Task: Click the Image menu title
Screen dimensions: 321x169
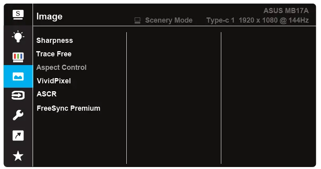Action: [x=49, y=16]
